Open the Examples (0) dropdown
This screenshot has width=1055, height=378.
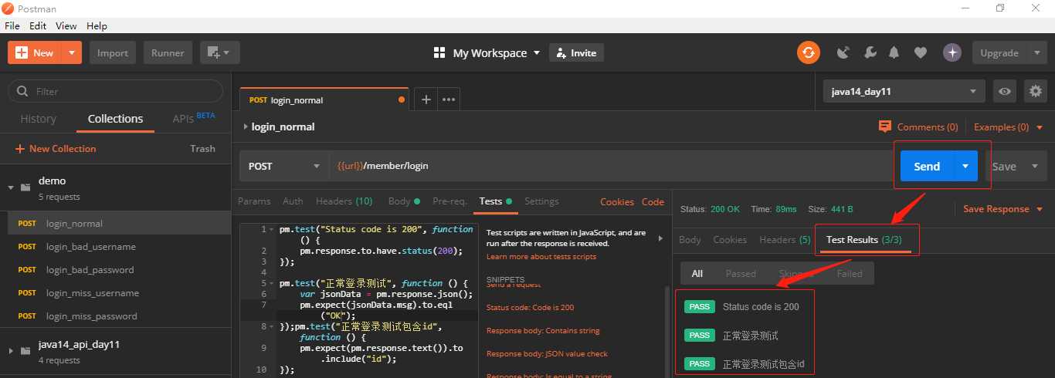pyautogui.click(x=1008, y=127)
